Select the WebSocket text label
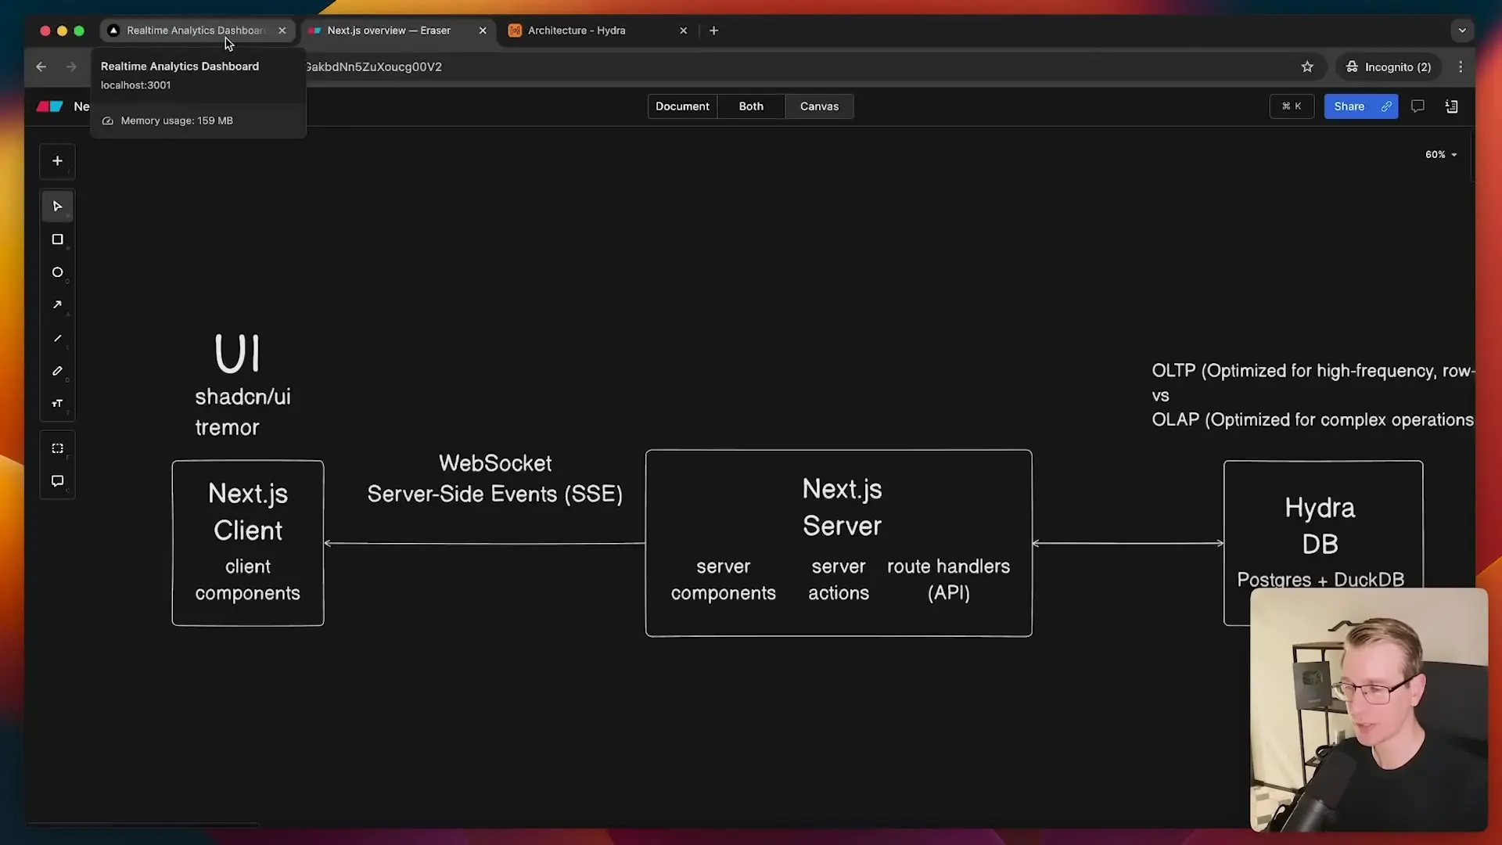 point(495,463)
